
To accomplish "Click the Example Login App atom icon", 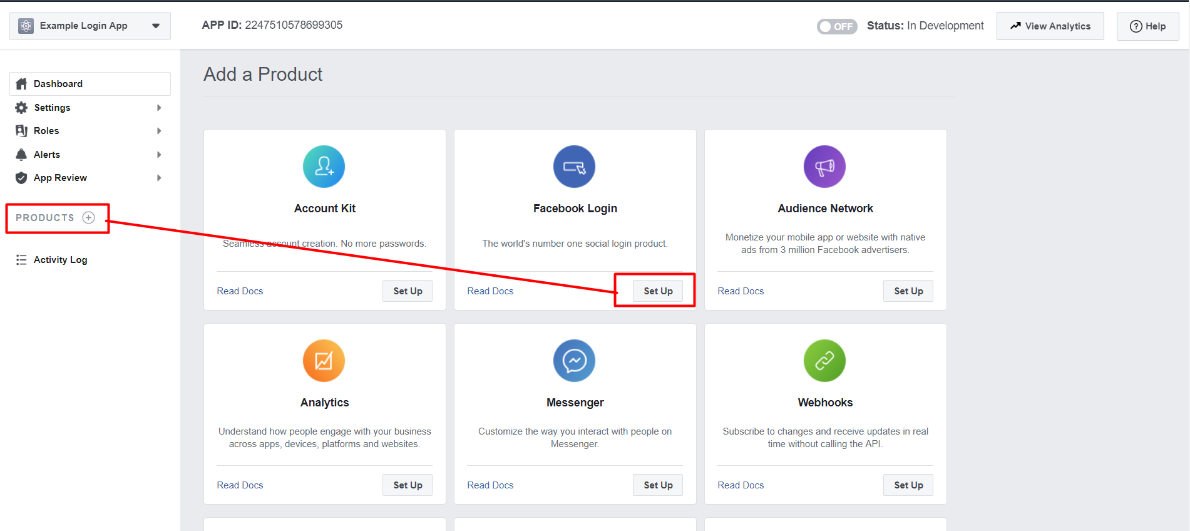I will click(26, 26).
